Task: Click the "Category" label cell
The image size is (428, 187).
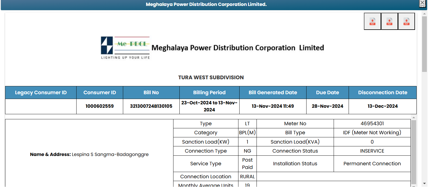Action: pos(206,133)
